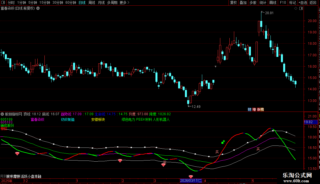Open the 多周期 multi-period view

(x=112, y=3)
